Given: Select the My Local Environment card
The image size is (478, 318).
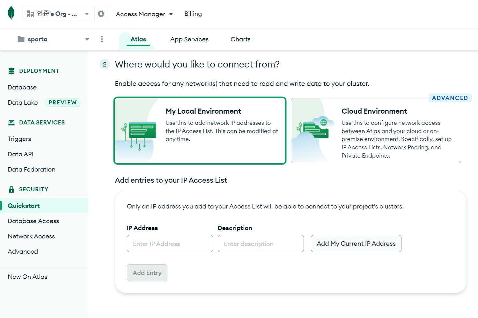Looking at the screenshot, I should pos(200,131).
